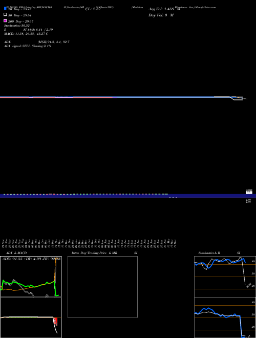Click the 'CL:' closing price label
Image resolution: width=256 pixels, height=338 pixels.
click(93, 9)
